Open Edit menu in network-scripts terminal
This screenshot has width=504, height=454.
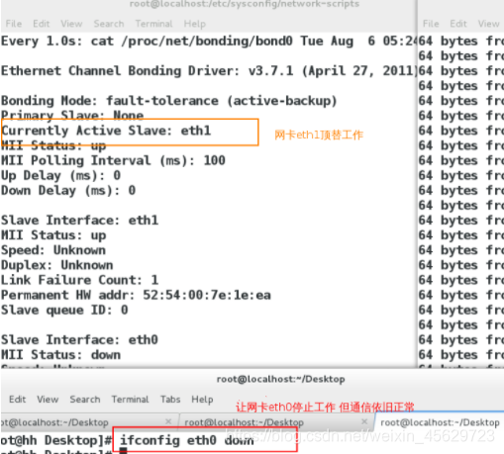click(42, 24)
